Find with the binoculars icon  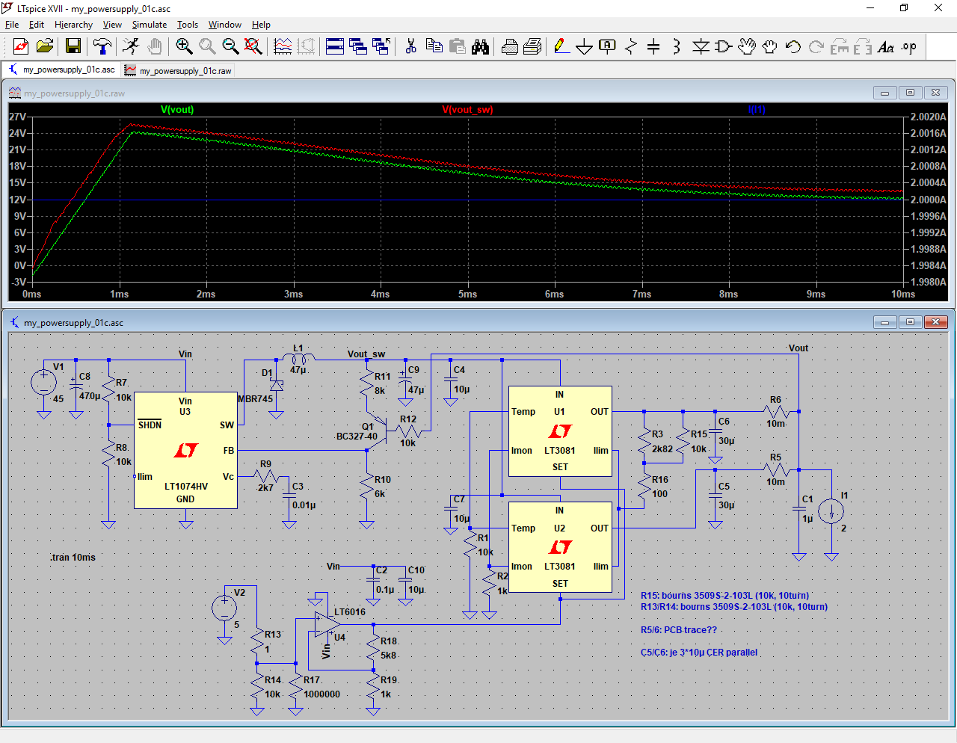pyautogui.click(x=480, y=46)
